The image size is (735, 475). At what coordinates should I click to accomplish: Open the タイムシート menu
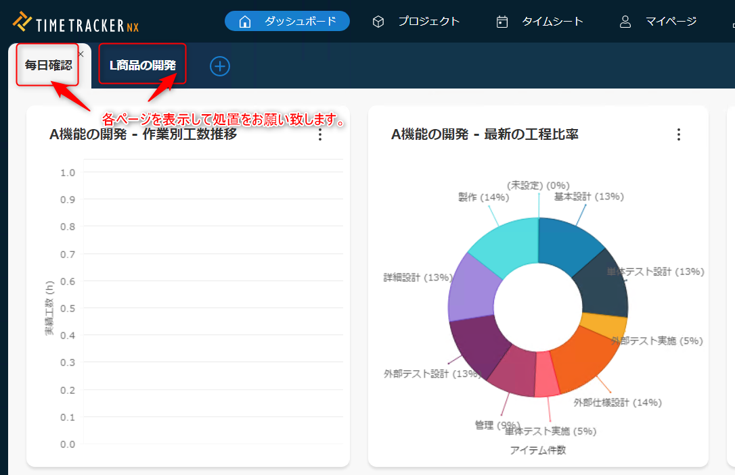tap(552, 22)
